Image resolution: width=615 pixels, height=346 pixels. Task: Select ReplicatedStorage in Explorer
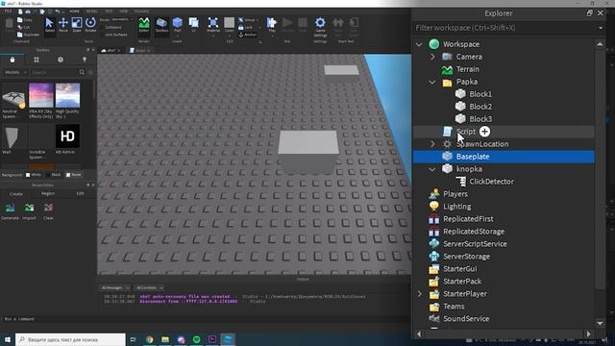point(474,232)
